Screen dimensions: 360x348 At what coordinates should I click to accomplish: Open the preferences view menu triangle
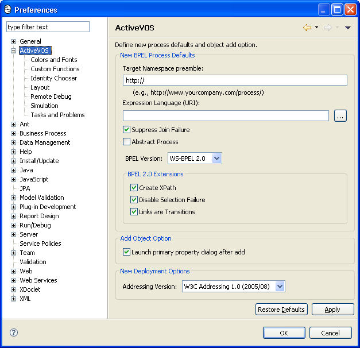point(347,28)
